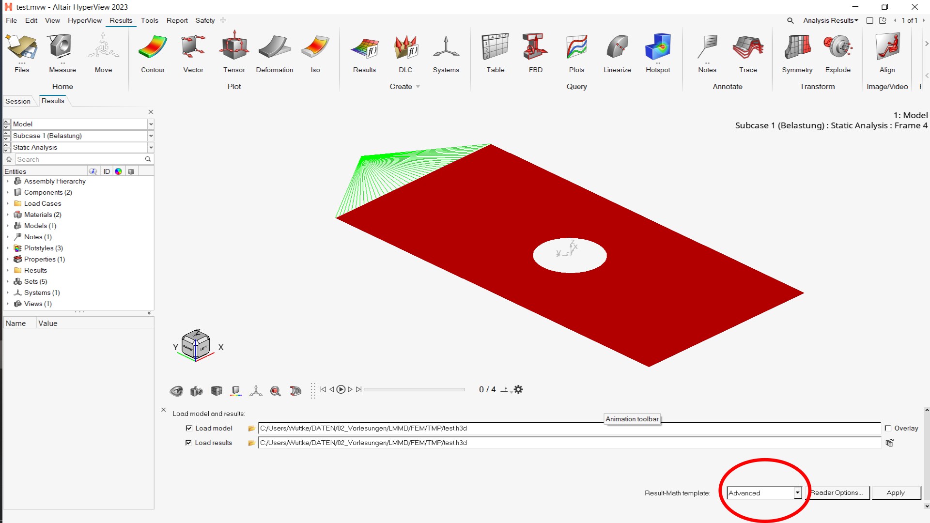The image size is (930, 523).
Task: Open the Report menu
Action: (x=177, y=20)
